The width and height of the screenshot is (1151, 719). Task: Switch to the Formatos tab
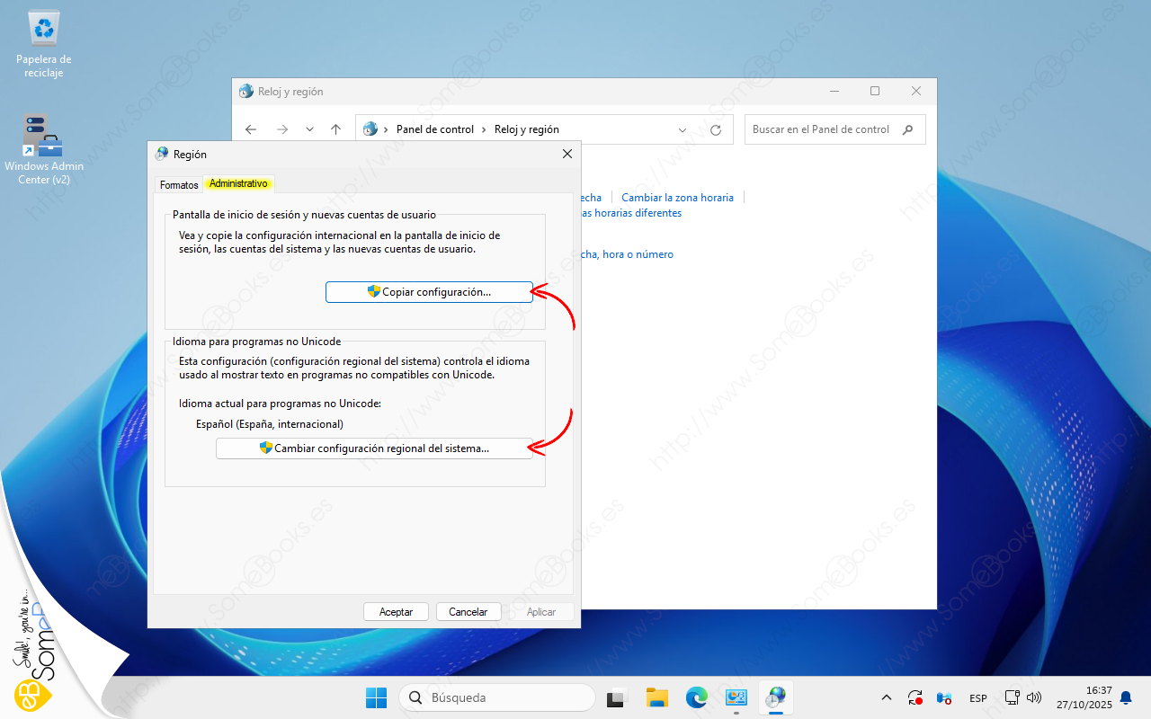[179, 184]
